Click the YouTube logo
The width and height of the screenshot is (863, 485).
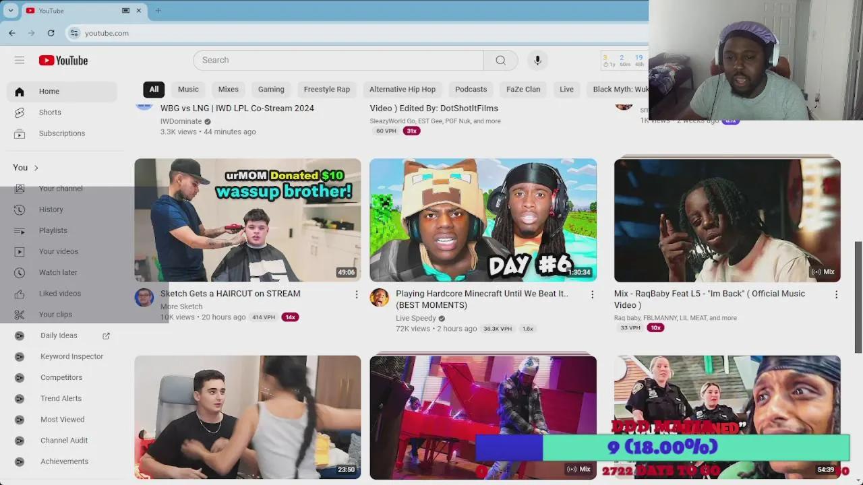63,61
